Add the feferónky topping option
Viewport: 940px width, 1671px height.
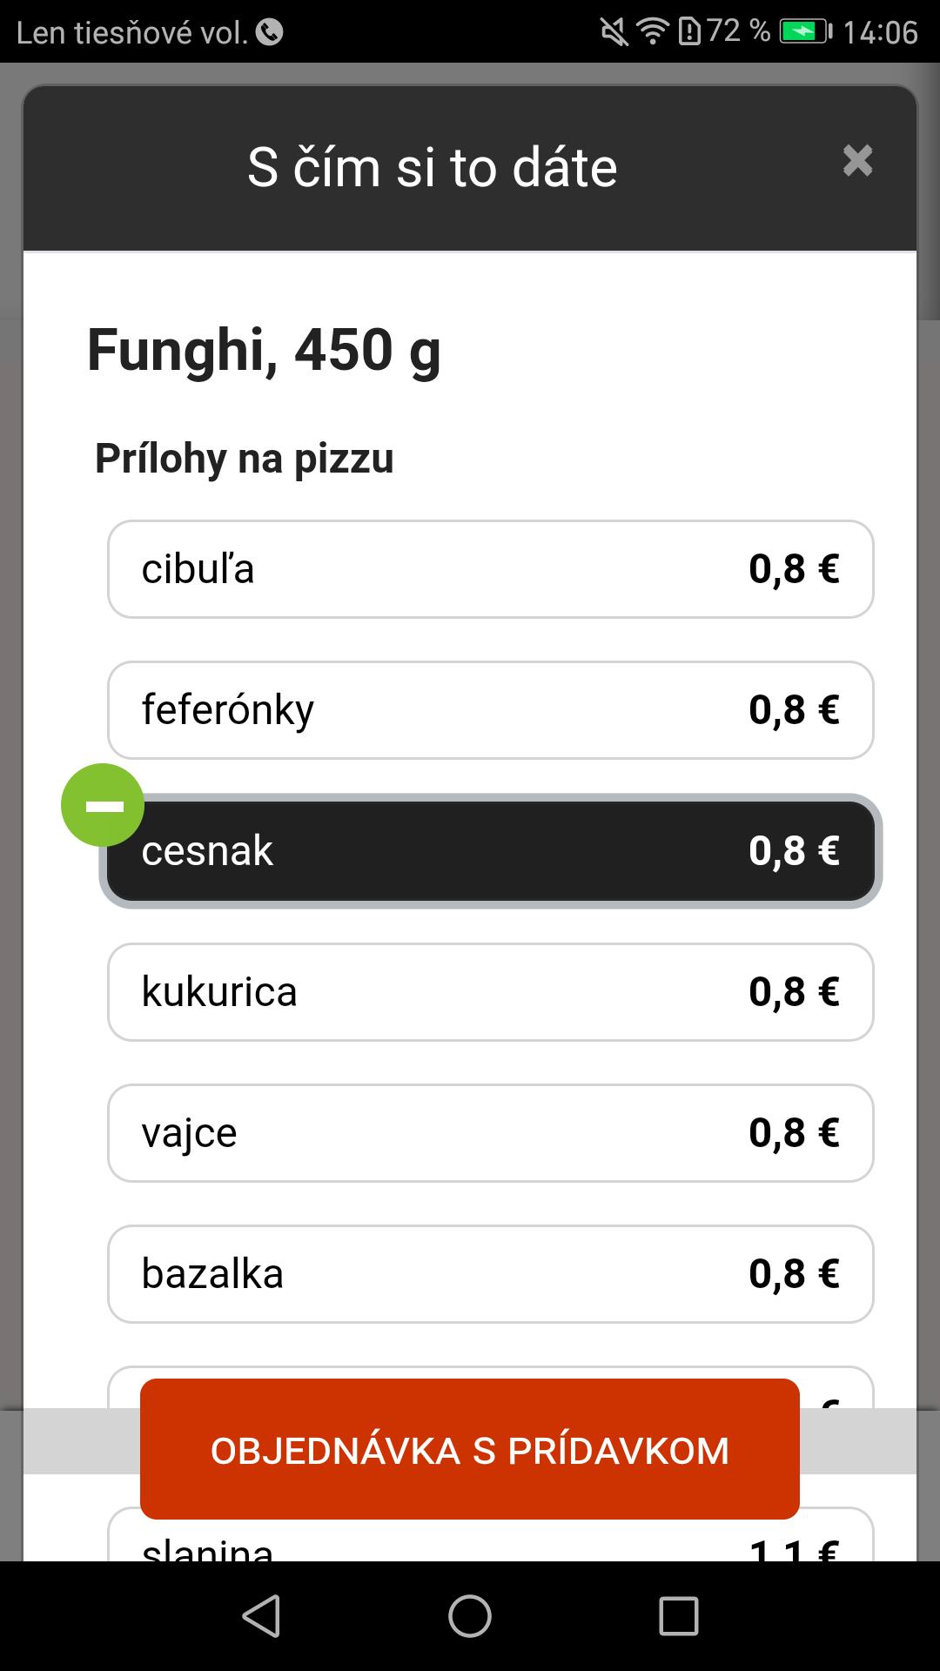491,710
